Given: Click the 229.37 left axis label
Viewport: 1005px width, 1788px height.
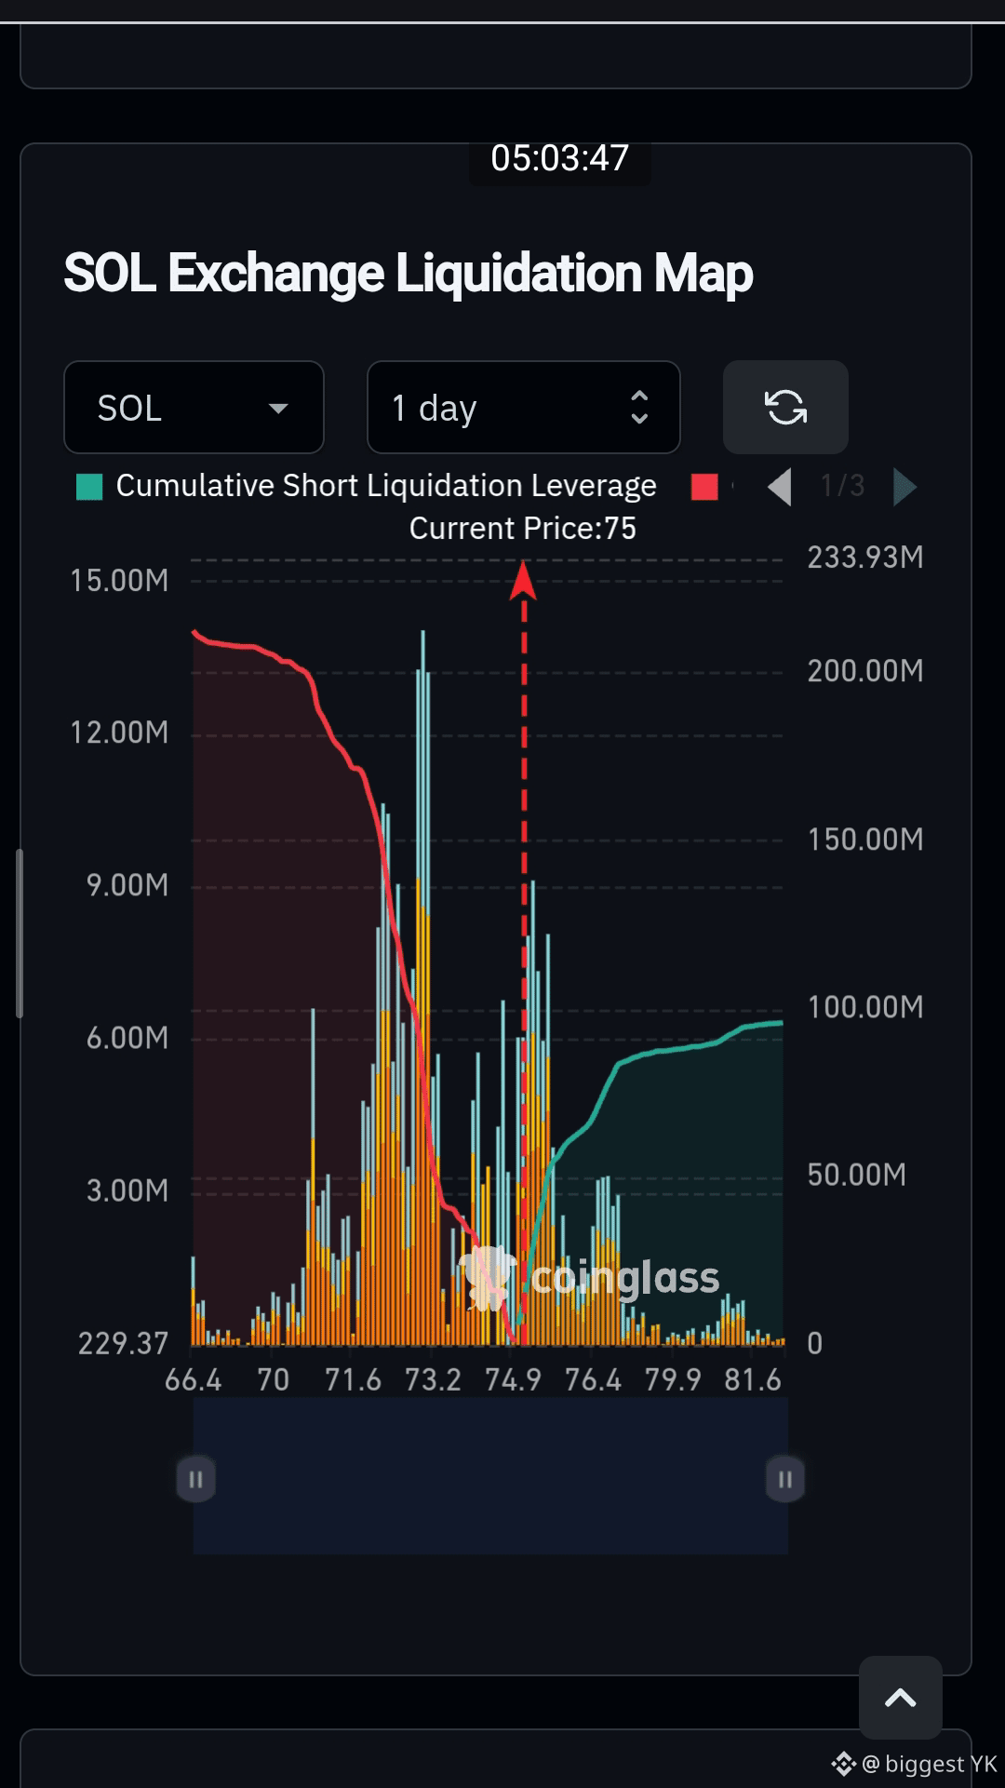Looking at the screenshot, I should pyautogui.click(x=123, y=1344).
